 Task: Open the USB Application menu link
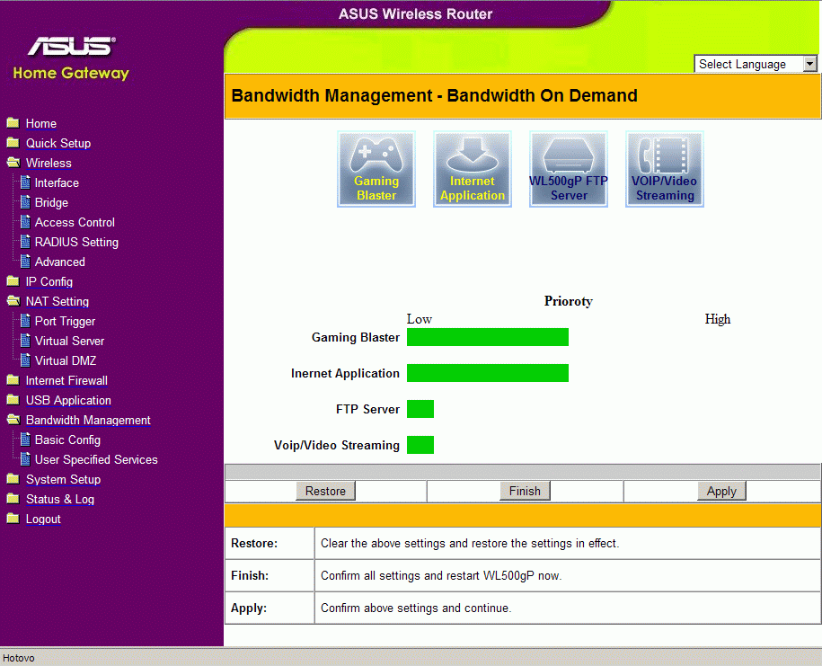point(68,401)
